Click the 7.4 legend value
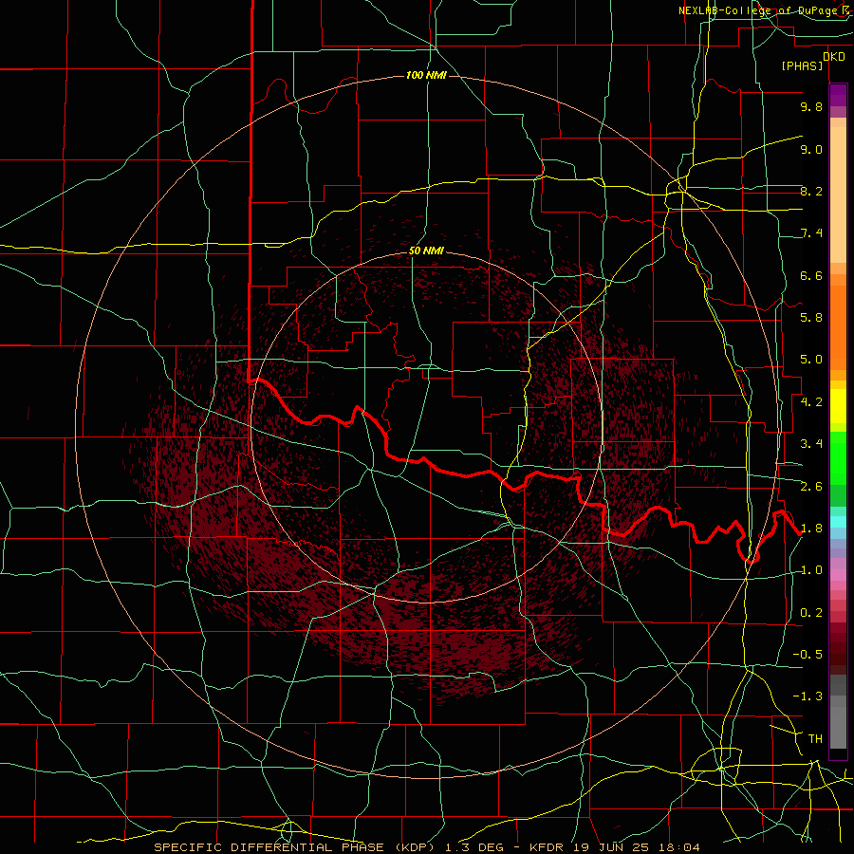 coord(811,233)
